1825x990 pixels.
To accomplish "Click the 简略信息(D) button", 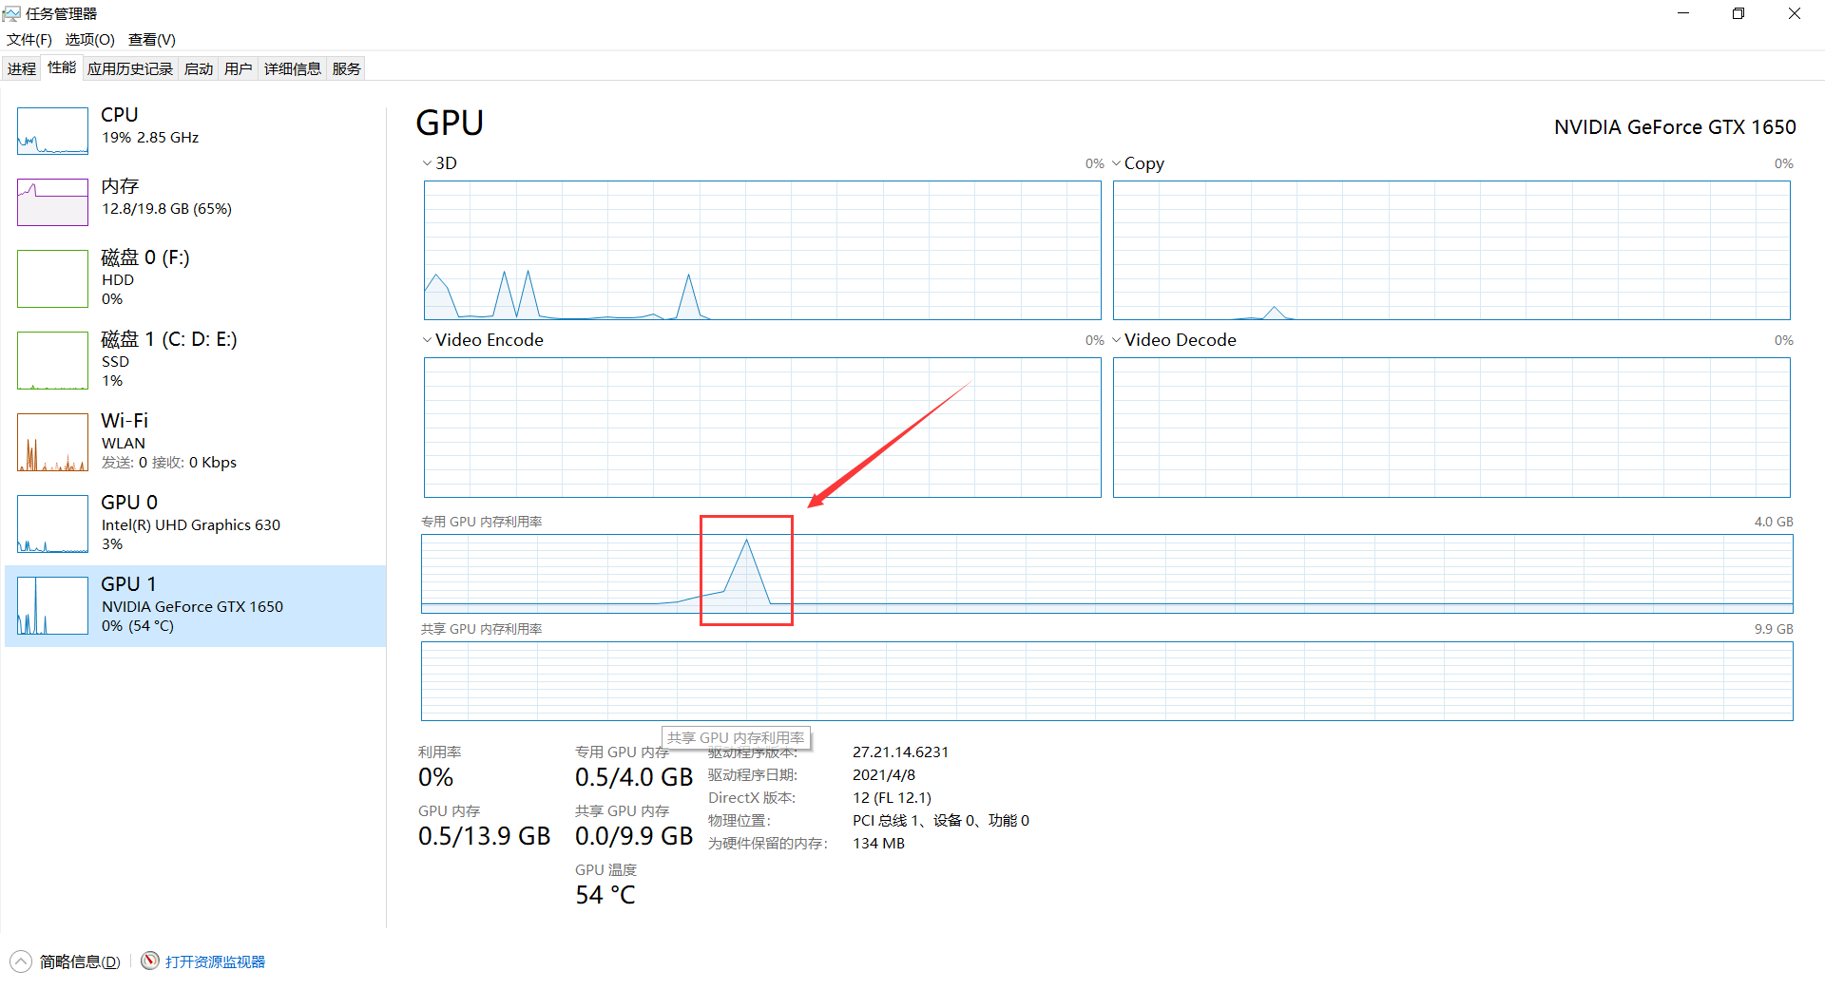I will pos(80,961).
